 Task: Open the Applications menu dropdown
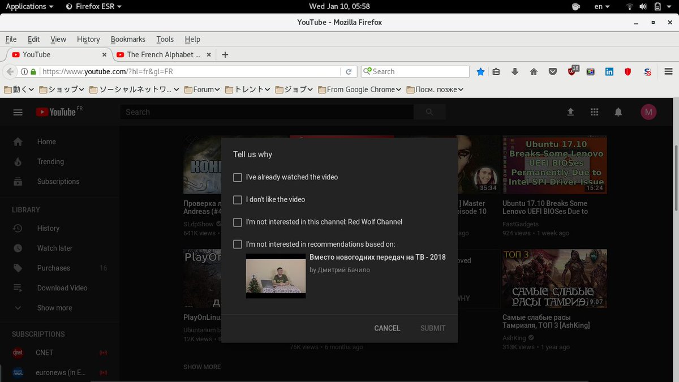[x=29, y=7]
